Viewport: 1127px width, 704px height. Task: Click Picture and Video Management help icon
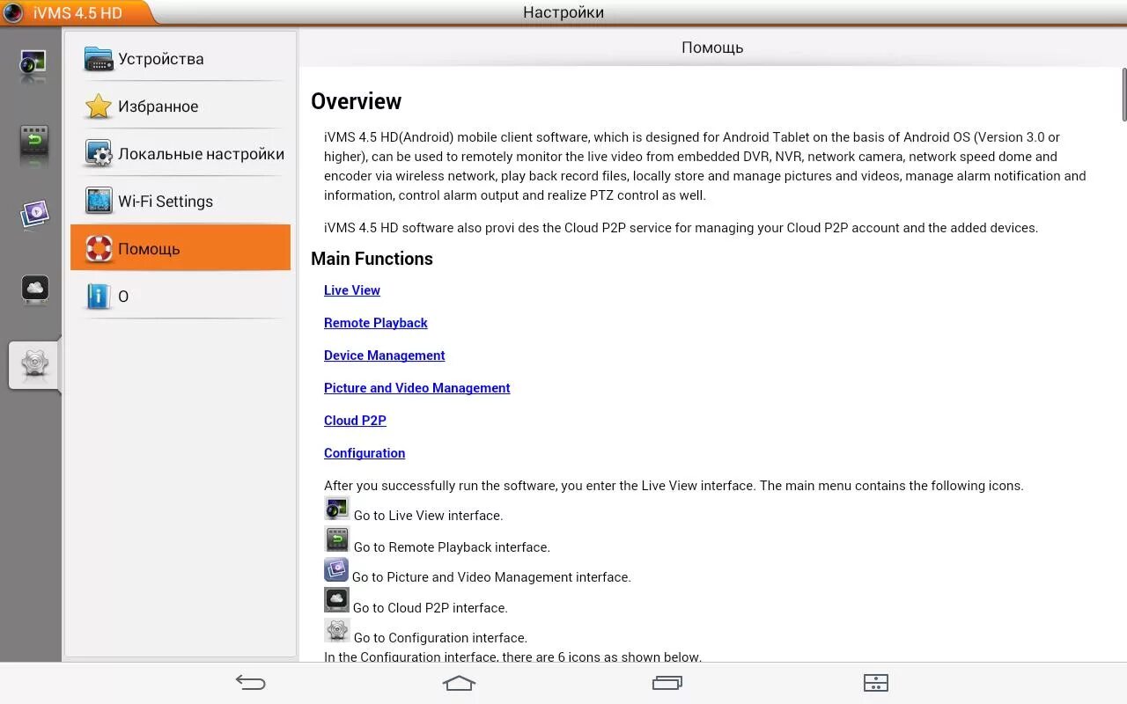point(336,570)
